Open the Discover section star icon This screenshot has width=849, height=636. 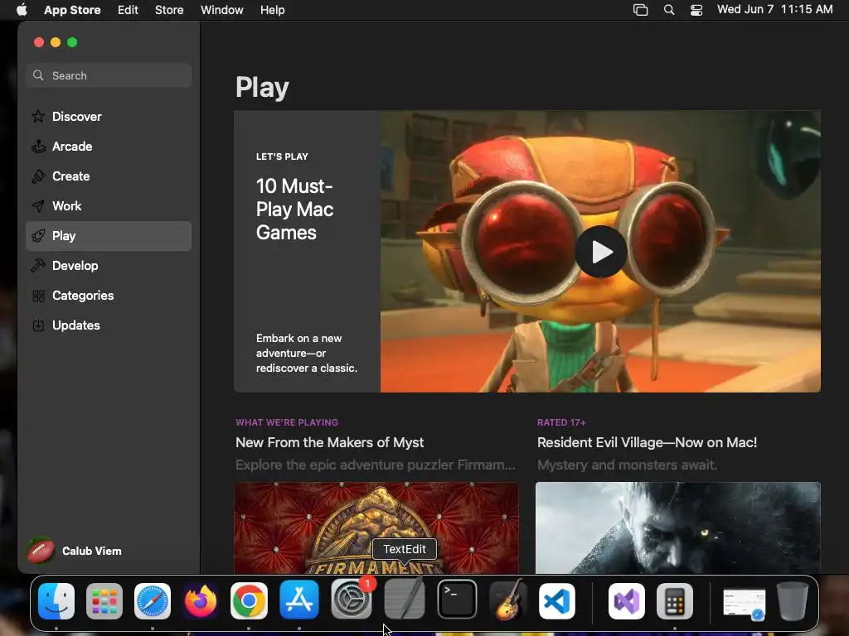(x=38, y=116)
